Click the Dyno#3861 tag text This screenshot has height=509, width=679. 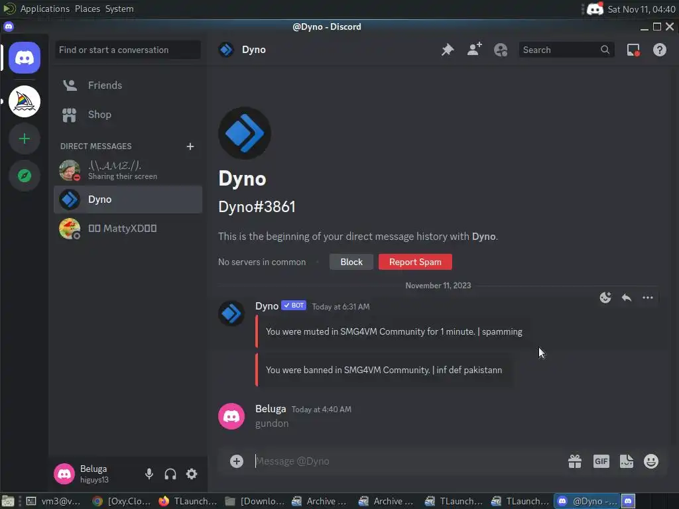tap(257, 207)
